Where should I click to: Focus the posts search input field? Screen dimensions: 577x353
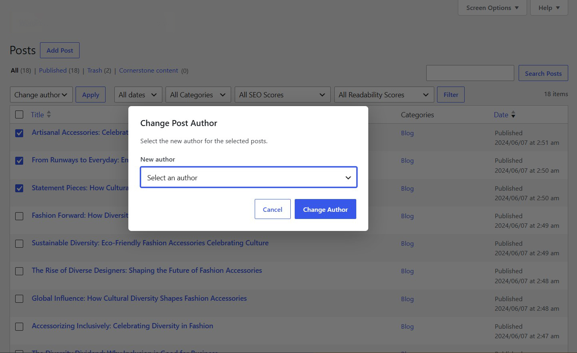(x=470, y=73)
